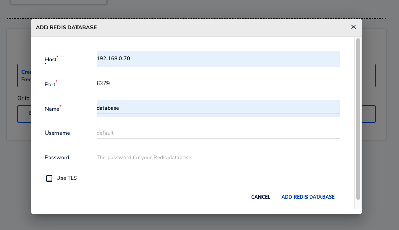Click the Host label with dotted underline
Screen dimensions: 399x230
coord(51,60)
